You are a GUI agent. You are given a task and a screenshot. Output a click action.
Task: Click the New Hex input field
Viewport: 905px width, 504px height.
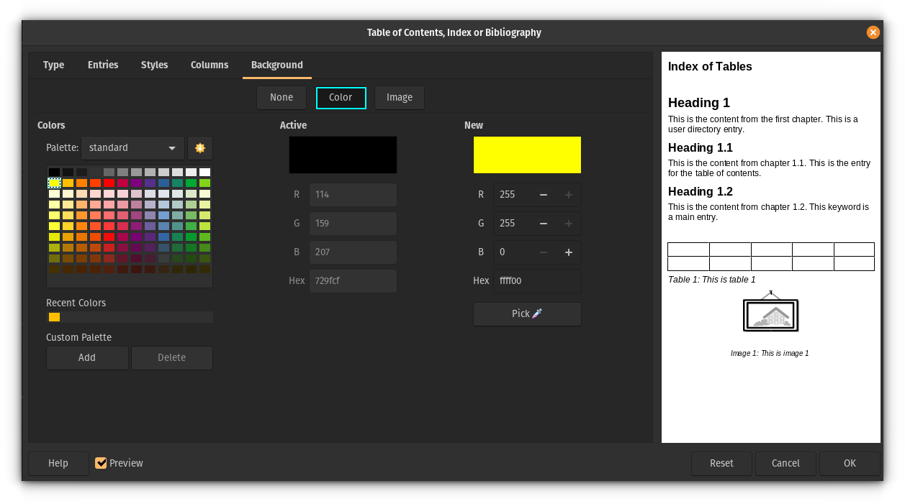pos(536,281)
